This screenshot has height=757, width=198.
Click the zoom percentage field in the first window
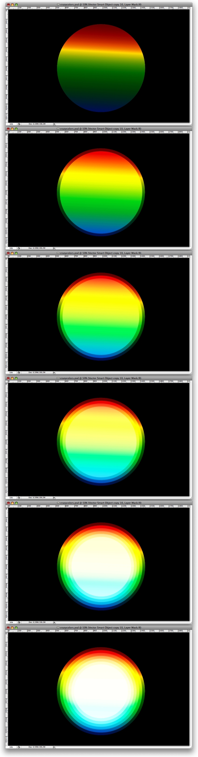point(11,124)
